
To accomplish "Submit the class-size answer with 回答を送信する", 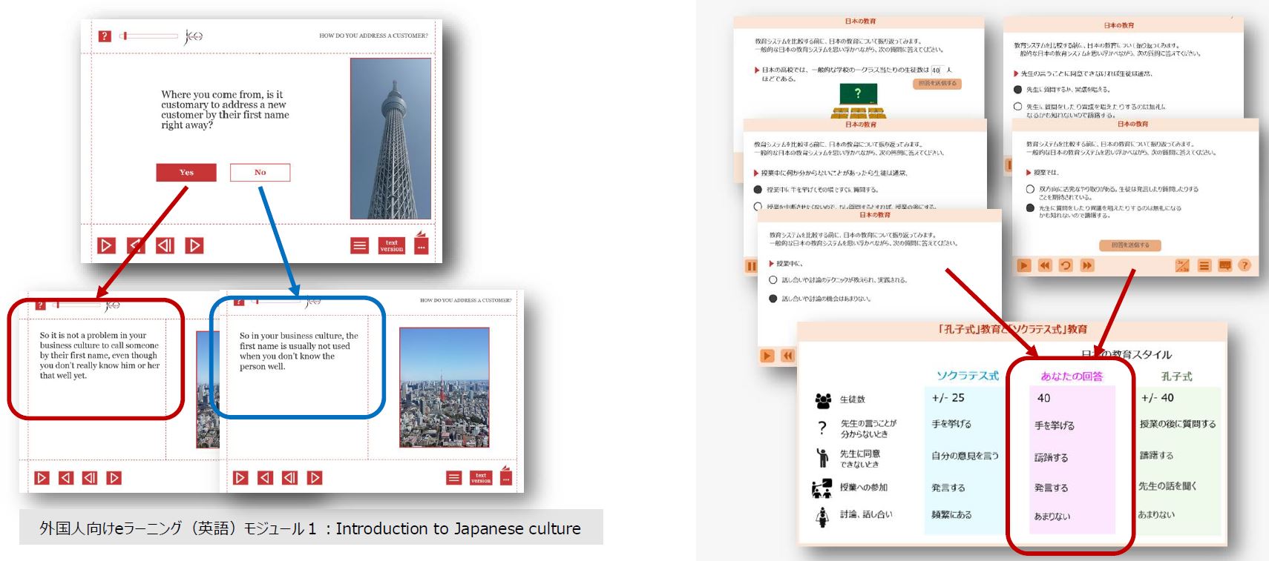I will point(937,84).
